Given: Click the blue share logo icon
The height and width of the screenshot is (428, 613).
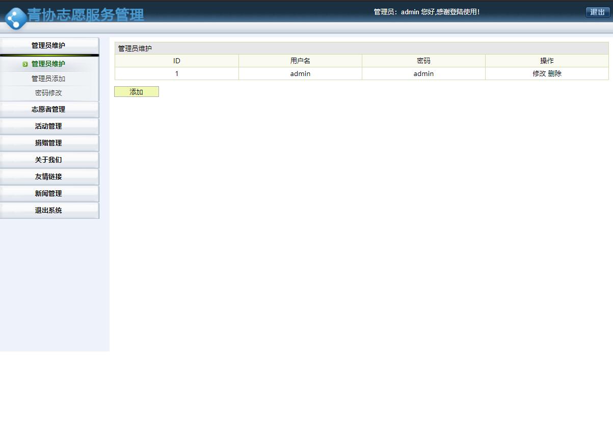Looking at the screenshot, I should (15, 19).
